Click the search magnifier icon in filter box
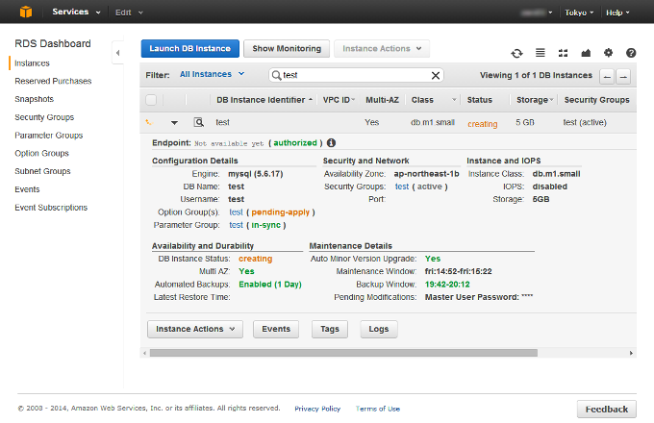The height and width of the screenshot is (423, 654). [276, 75]
